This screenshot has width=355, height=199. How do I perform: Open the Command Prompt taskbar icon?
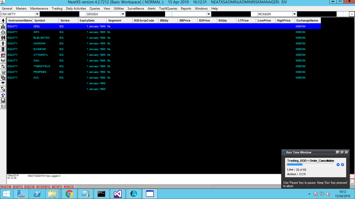pos(101,194)
